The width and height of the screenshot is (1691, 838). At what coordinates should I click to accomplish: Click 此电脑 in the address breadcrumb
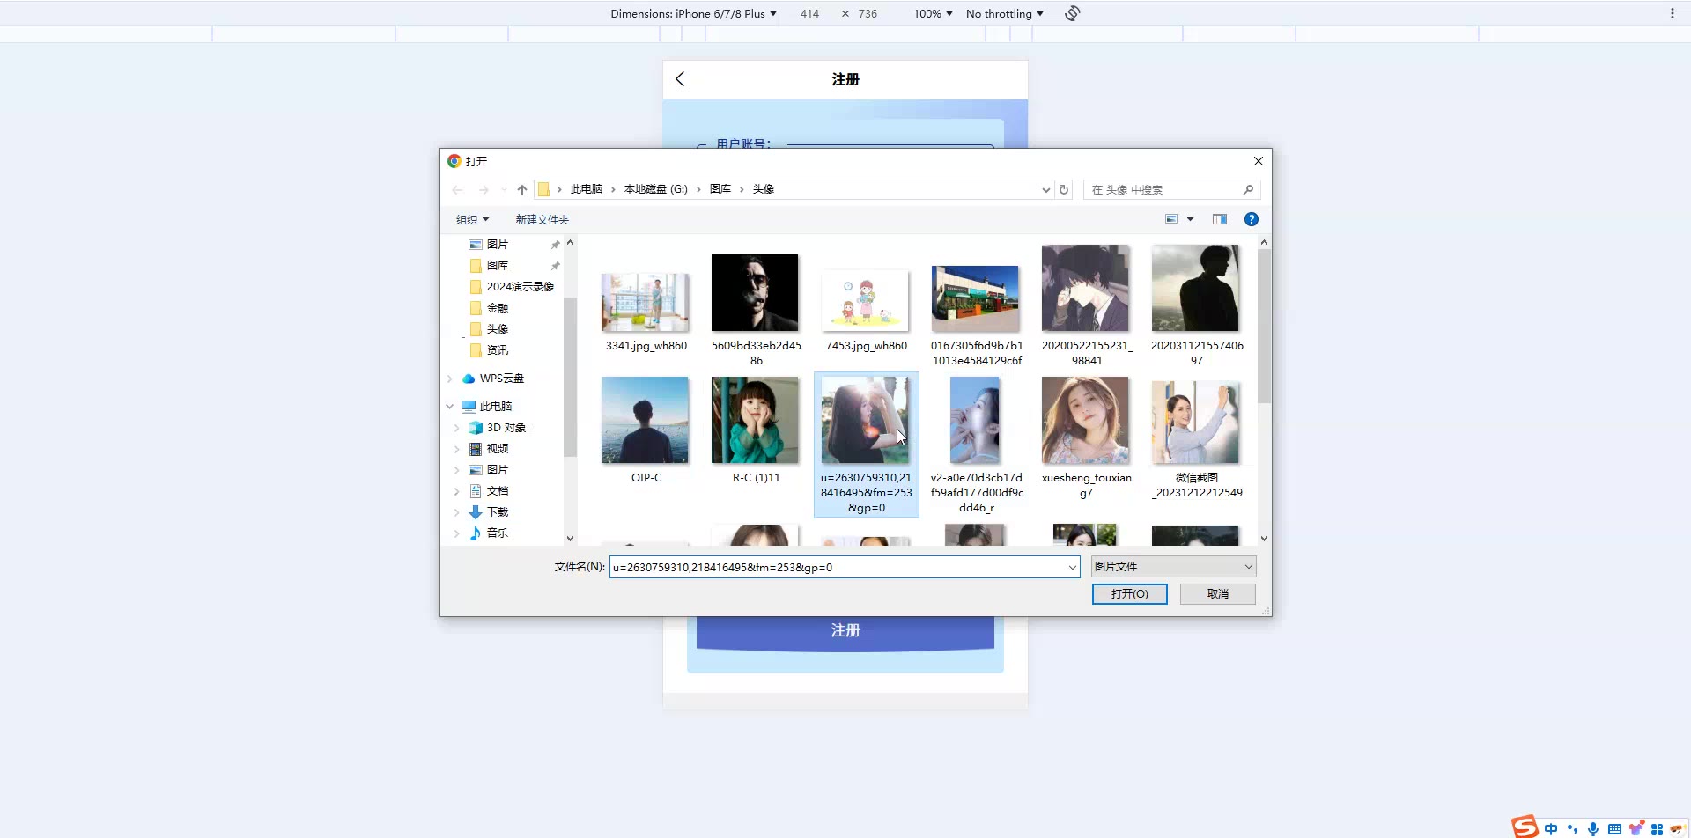[x=587, y=189]
